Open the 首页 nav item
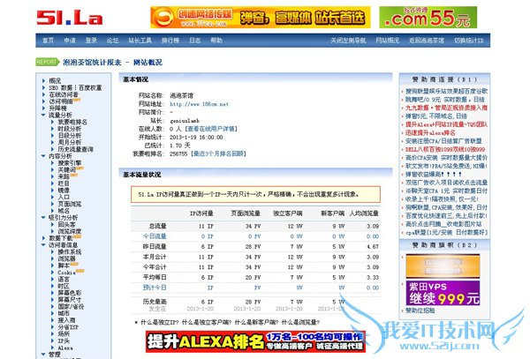530x359 pixels. point(48,41)
